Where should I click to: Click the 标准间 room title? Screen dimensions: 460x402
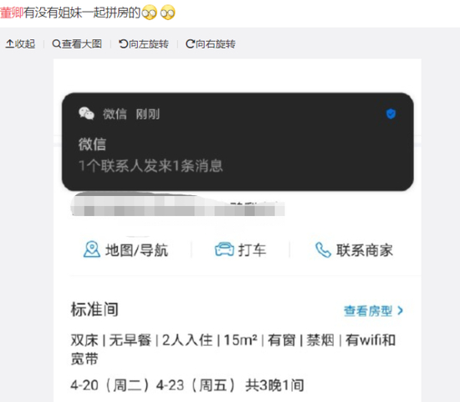pyautogui.click(x=95, y=309)
